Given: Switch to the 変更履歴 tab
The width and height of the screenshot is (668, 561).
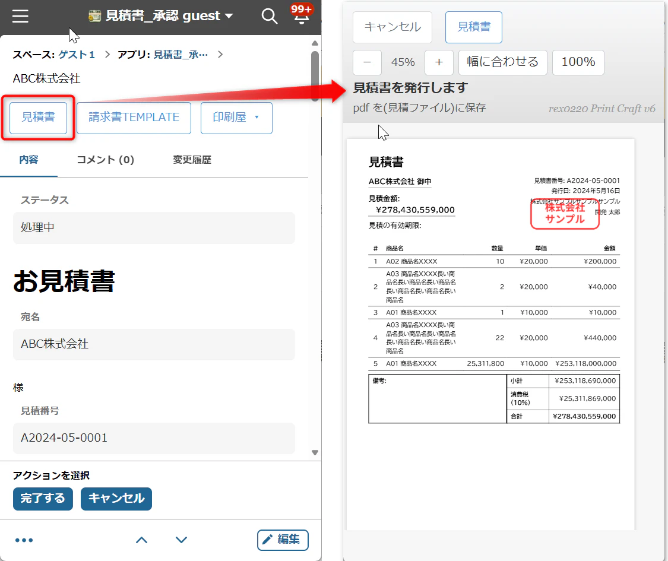Looking at the screenshot, I should pyautogui.click(x=192, y=160).
